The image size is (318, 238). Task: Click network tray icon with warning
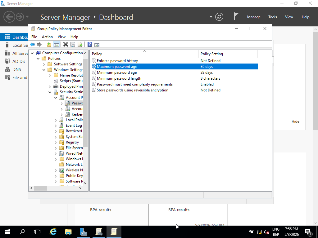(x=259, y=232)
